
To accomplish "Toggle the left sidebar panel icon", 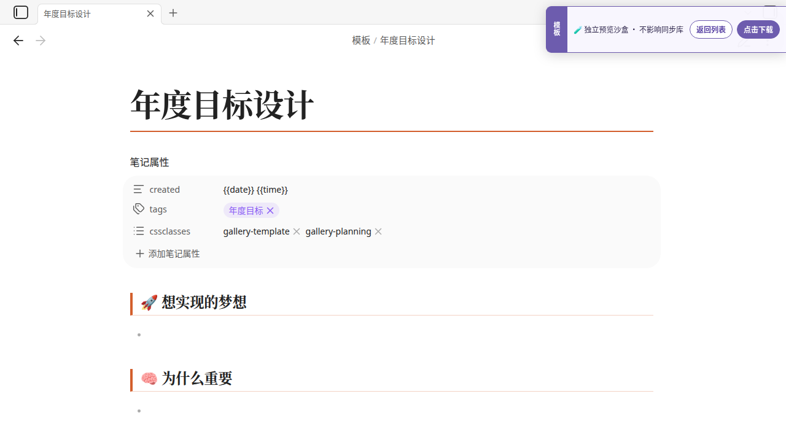I will [21, 12].
